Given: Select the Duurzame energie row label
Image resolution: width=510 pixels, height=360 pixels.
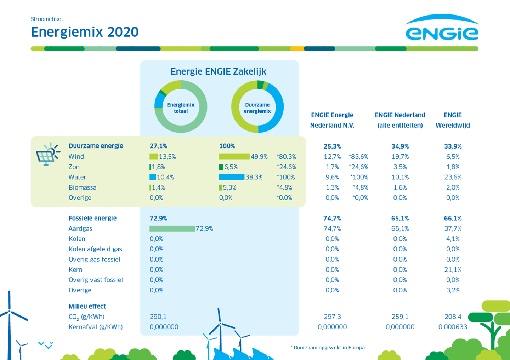Looking at the screenshot, I should [x=96, y=146].
